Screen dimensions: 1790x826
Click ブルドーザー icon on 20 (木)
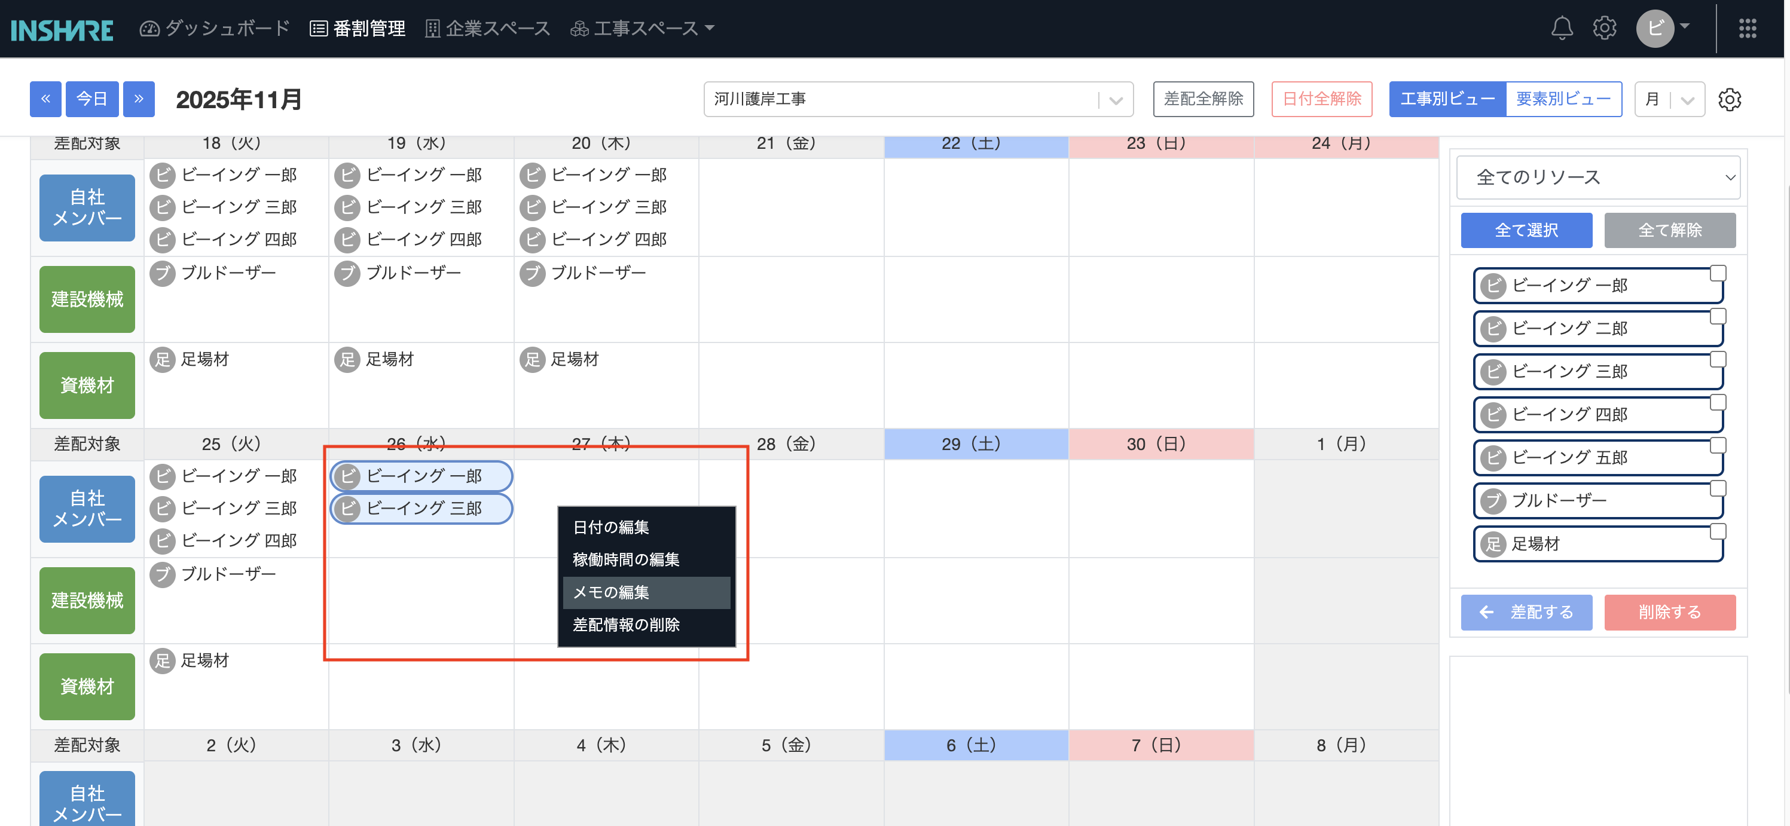click(x=532, y=273)
